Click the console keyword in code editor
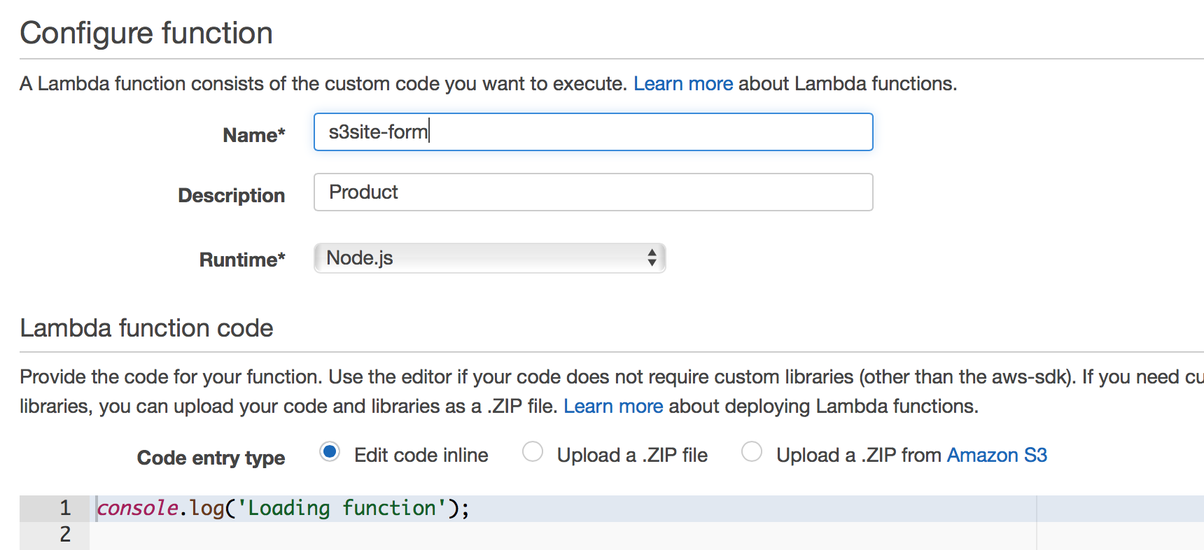Screen dimensions: 1204x550 pyautogui.click(x=137, y=509)
